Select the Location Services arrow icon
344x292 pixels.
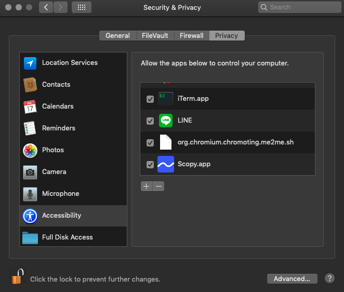(30, 63)
